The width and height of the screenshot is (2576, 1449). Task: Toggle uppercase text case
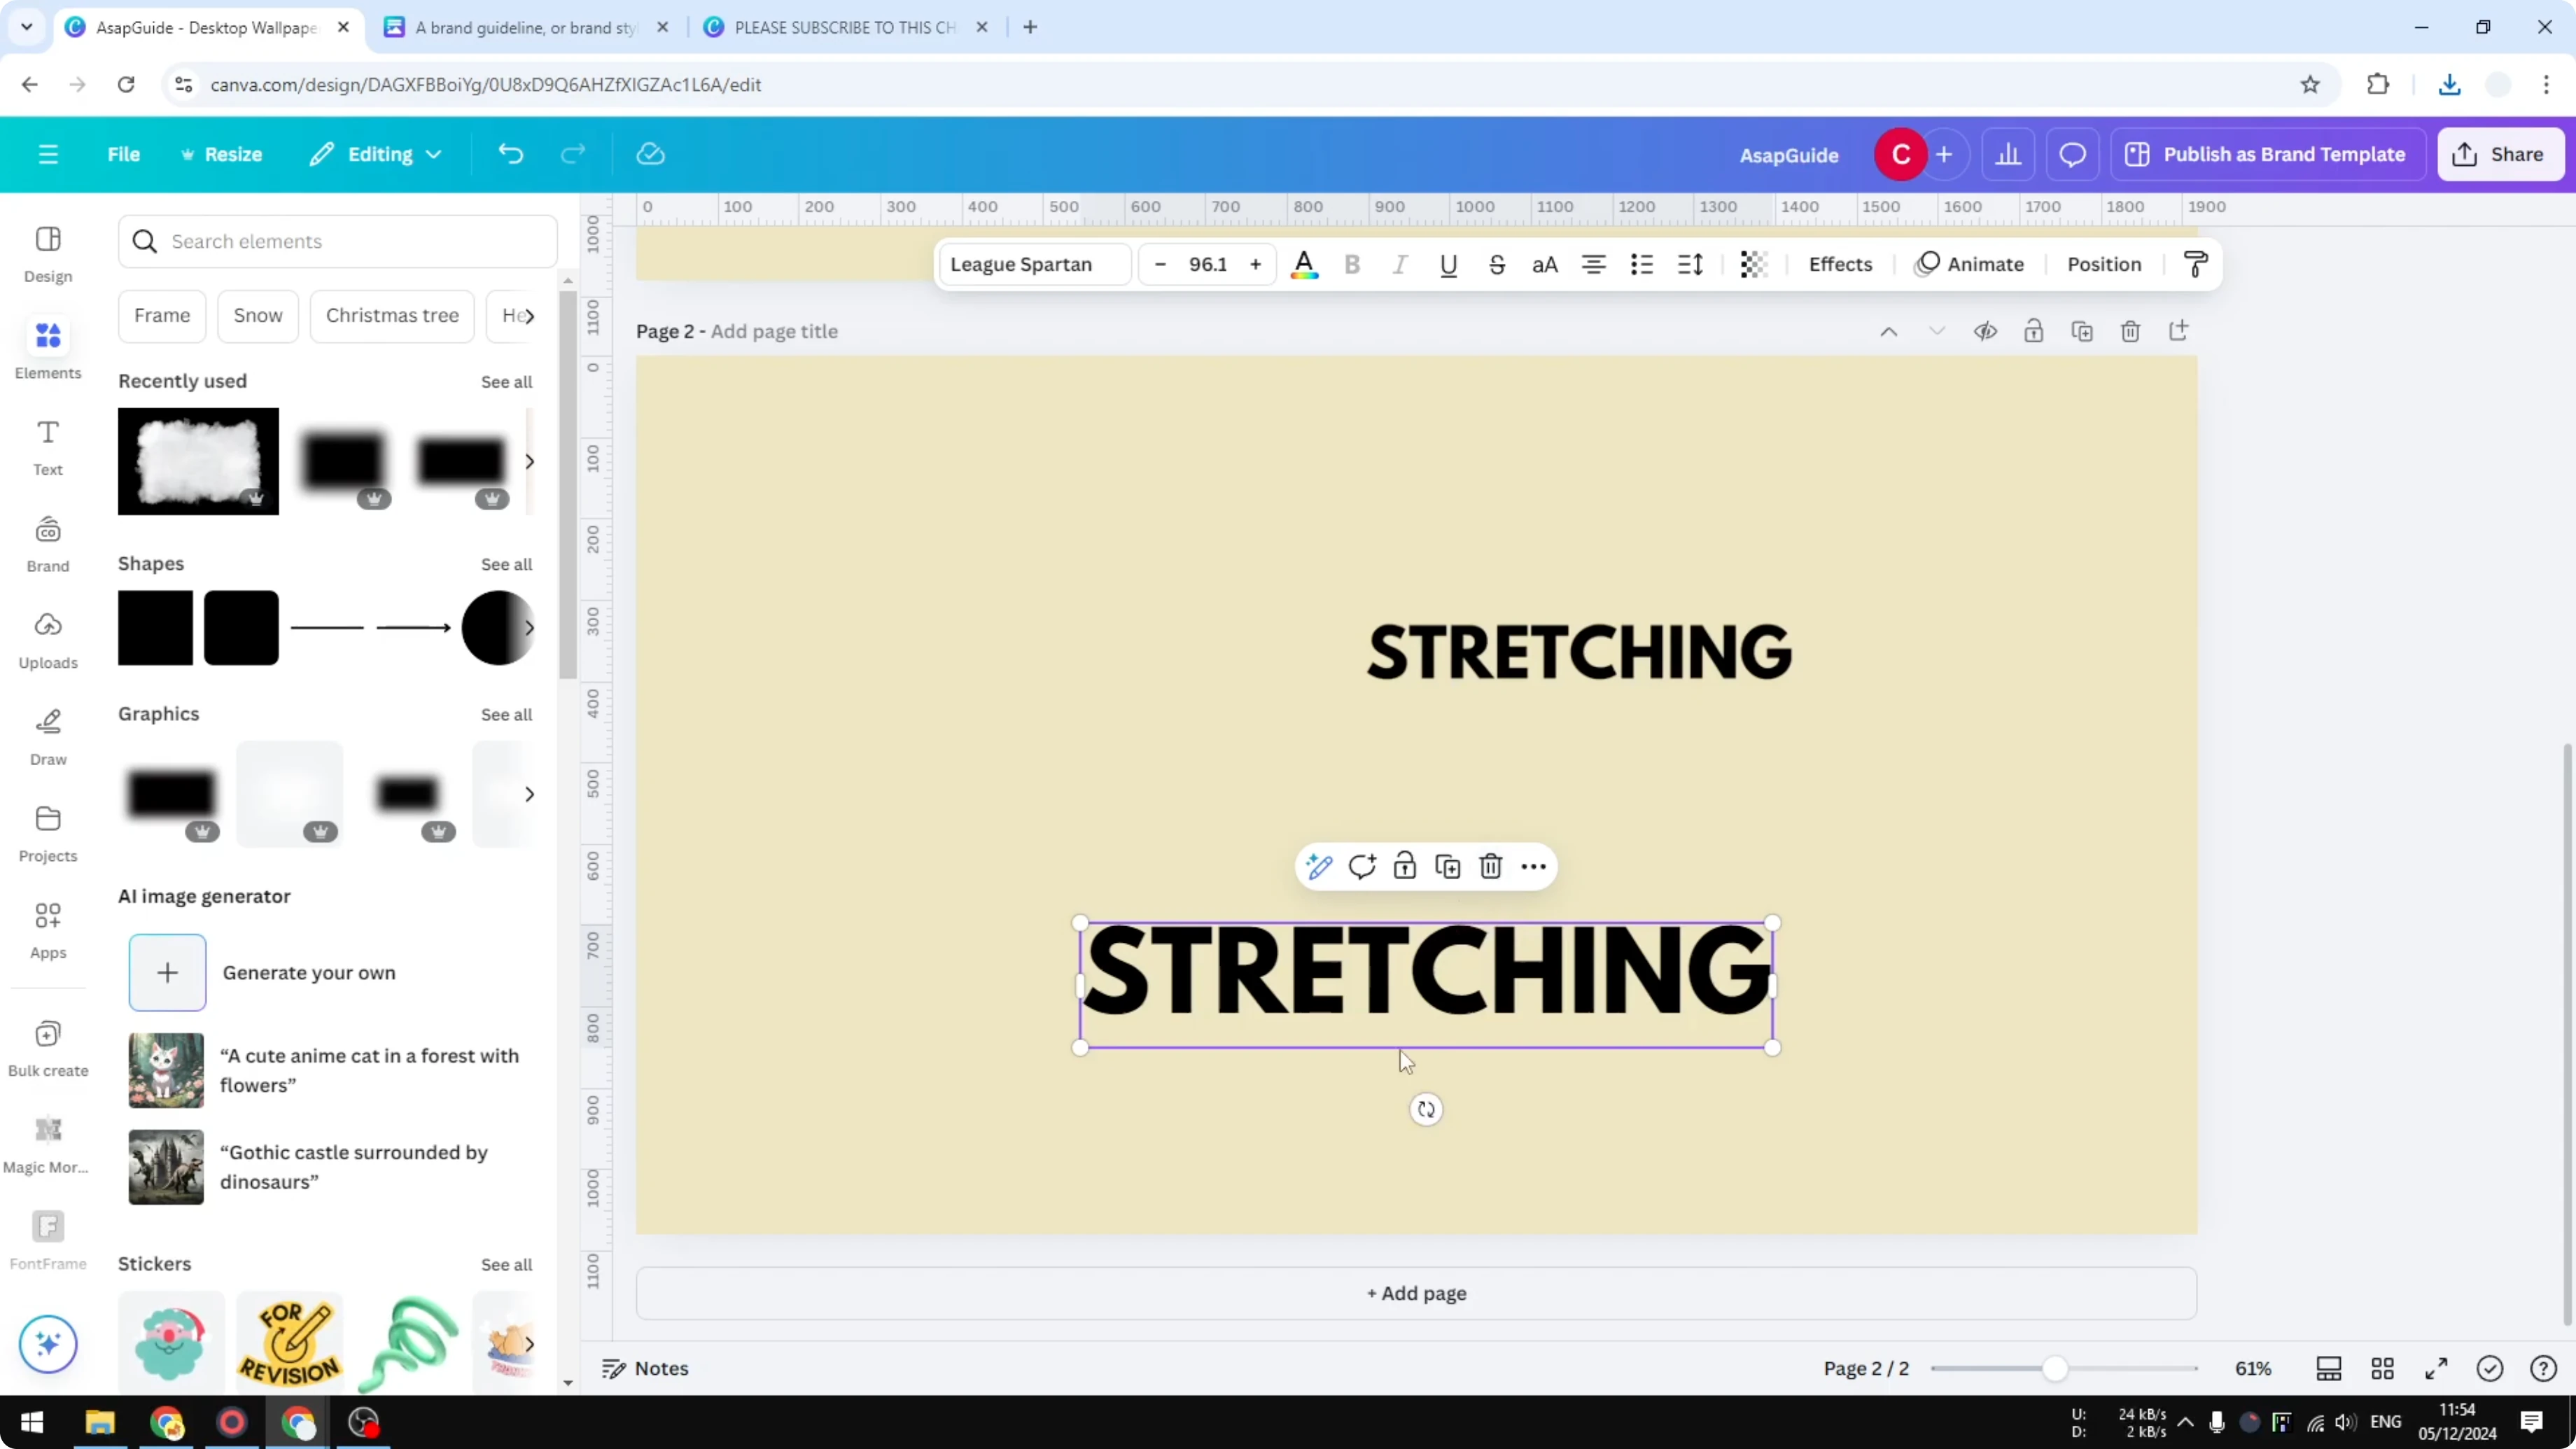coord(1545,264)
